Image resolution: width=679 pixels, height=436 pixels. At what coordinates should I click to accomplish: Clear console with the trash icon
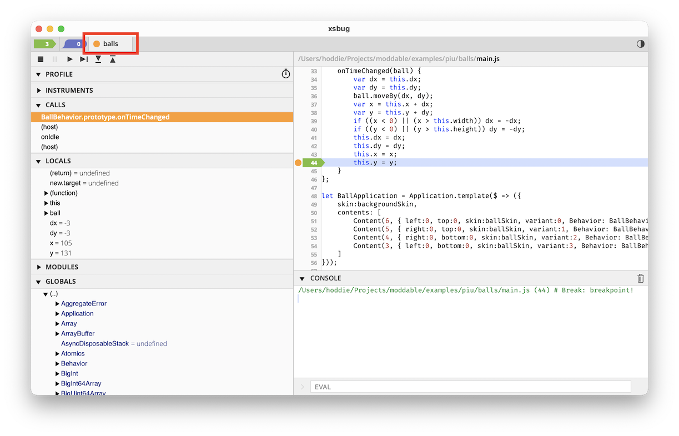pos(640,278)
